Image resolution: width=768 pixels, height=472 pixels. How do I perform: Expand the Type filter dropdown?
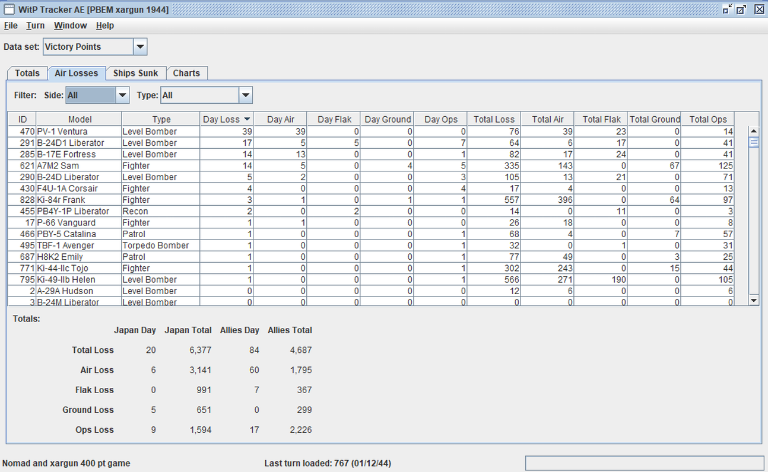[246, 95]
